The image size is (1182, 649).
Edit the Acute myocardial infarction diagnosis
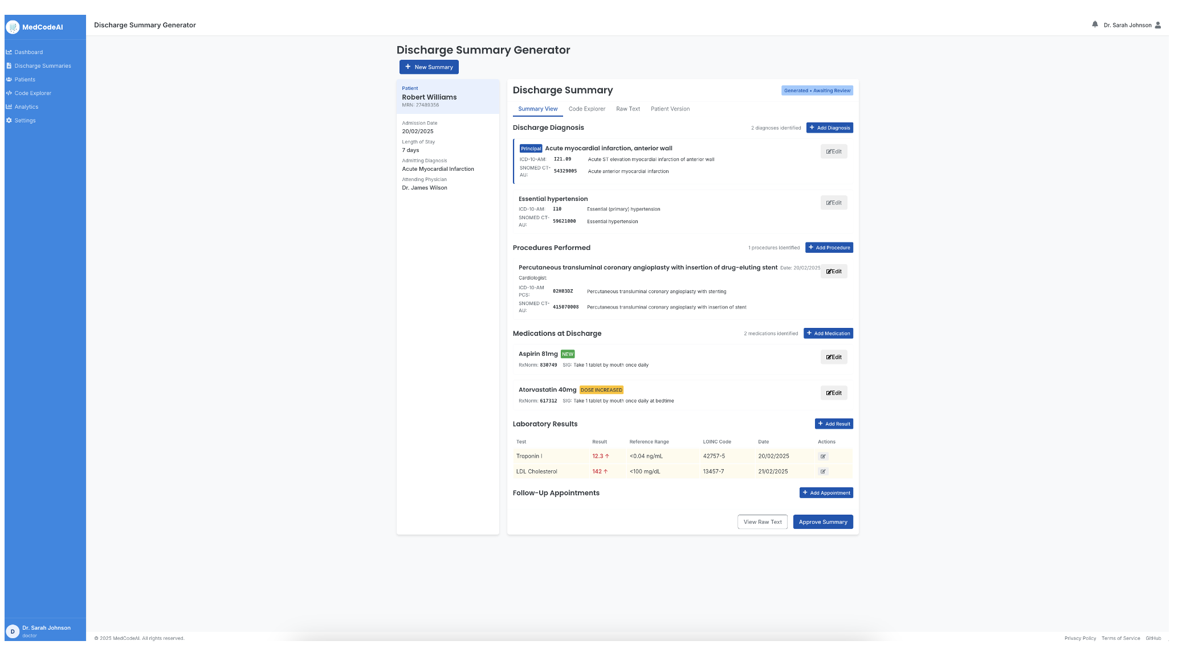point(834,151)
